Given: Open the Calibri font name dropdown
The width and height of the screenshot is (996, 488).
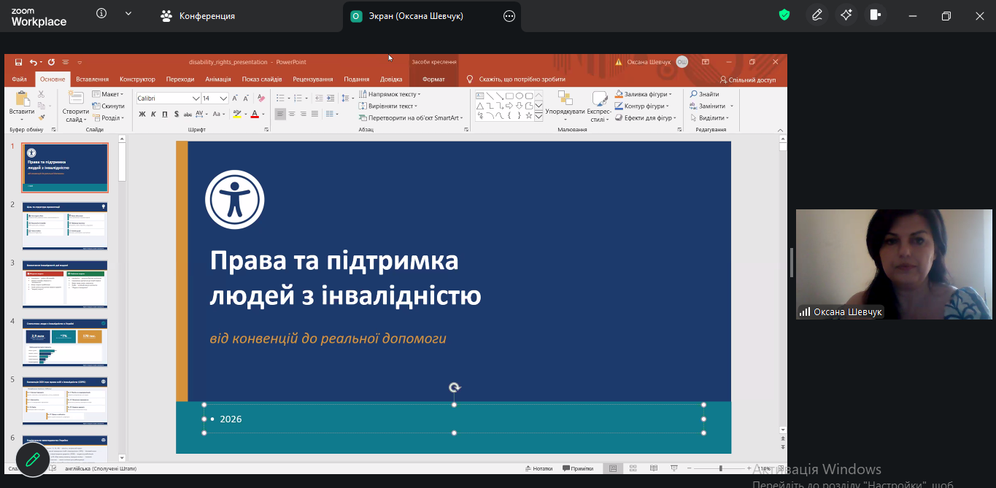Looking at the screenshot, I should 196,98.
